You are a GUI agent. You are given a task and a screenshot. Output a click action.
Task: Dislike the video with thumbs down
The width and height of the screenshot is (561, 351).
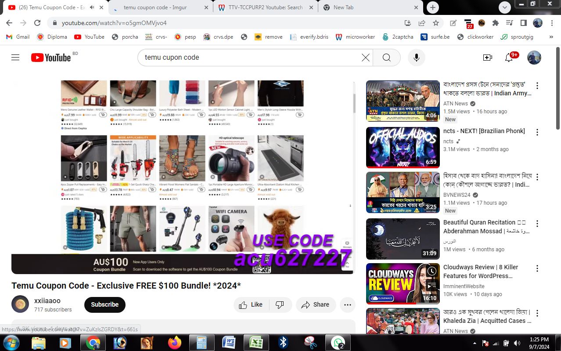[x=280, y=304]
